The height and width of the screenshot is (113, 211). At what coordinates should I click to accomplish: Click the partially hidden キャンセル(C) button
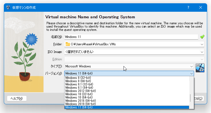point(199,99)
